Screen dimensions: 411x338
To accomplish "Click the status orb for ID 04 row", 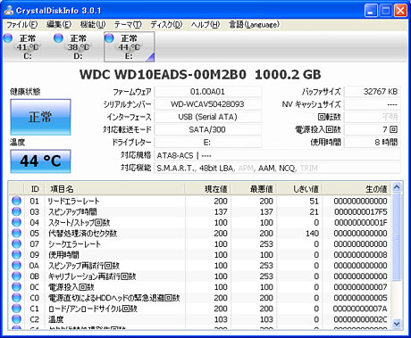I will pos(16,222).
